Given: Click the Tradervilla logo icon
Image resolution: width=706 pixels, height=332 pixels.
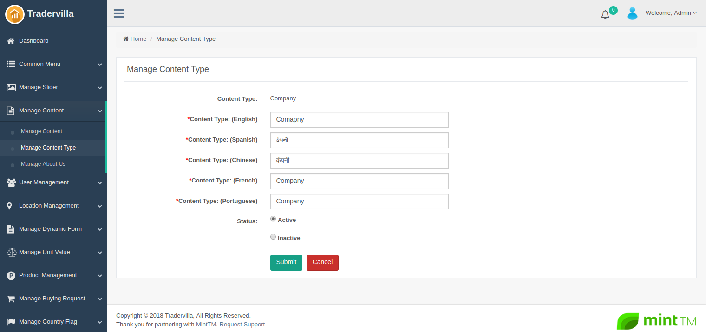Looking at the screenshot, I should coord(14,14).
